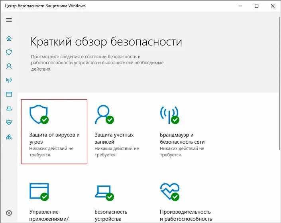Image resolution: width=281 pixels, height=223 pixels.
Task: Open 'Защита учетных записей' section
Action: [x=114, y=138]
